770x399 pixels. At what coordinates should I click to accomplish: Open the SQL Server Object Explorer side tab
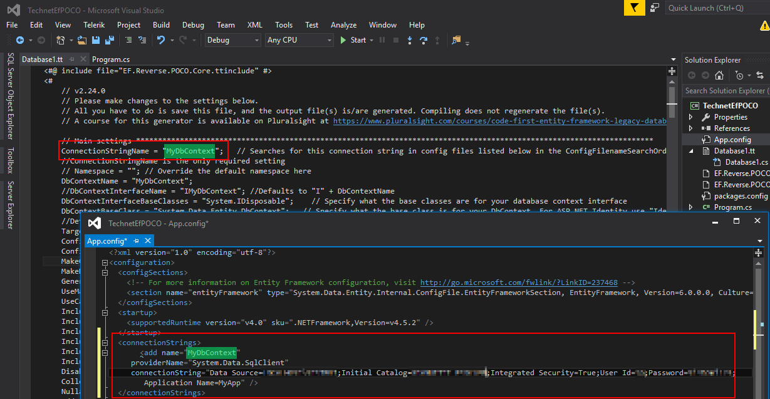[x=10, y=95]
